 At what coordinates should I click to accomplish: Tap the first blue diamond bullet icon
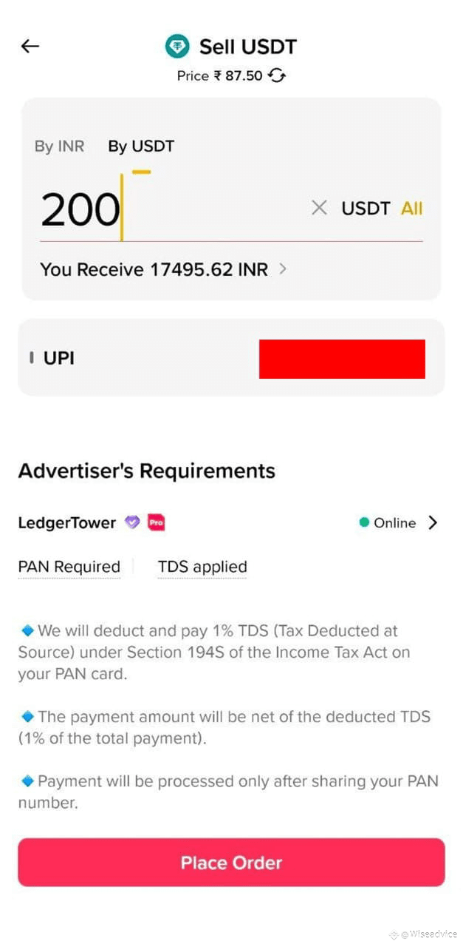[x=27, y=630]
